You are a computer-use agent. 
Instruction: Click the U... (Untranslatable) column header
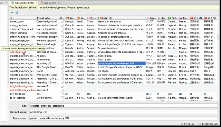[x=62, y=18]
